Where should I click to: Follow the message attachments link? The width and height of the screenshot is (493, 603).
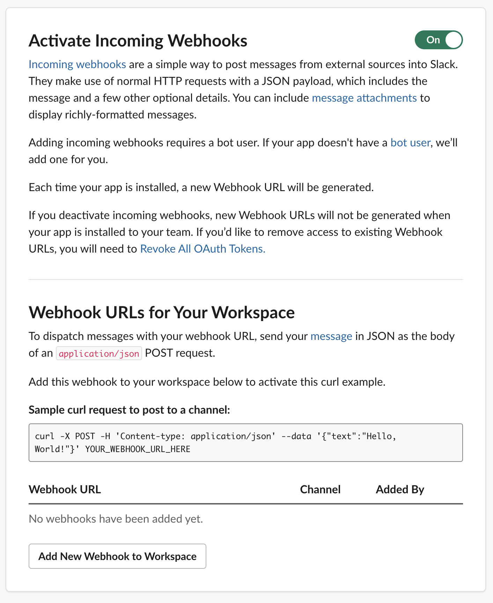pos(364,98)
